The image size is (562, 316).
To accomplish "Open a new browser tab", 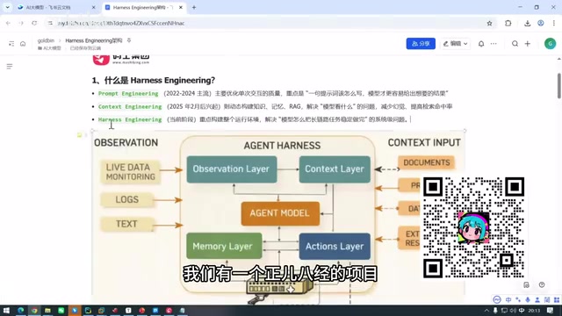I will pos(194,7).
